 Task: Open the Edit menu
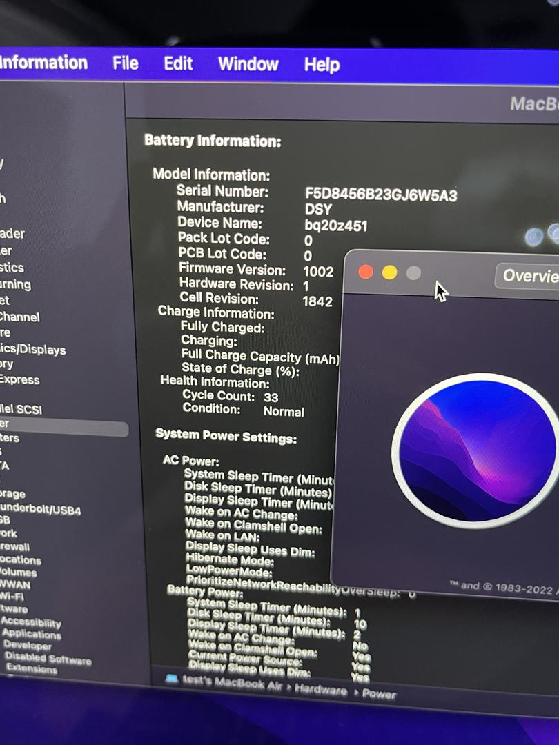click(x=178, y=63)
